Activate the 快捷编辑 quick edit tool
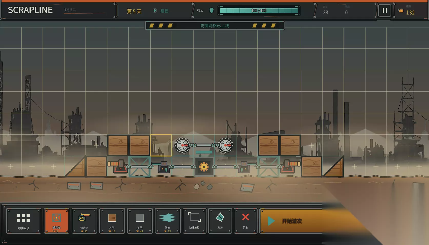Screen dimensions: 429x245 pyautogui.click(x=194, y=221)
